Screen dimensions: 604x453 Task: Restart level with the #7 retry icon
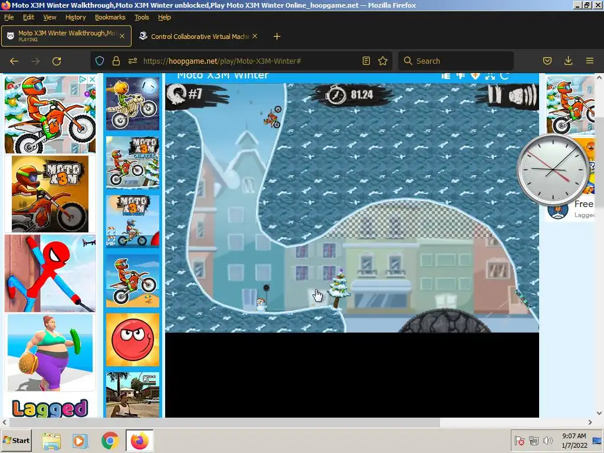[177, 94]
